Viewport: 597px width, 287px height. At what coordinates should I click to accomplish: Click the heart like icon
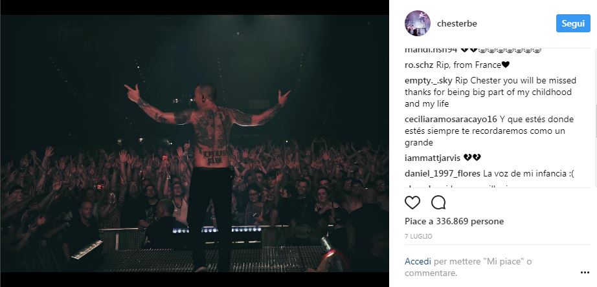click(x=412, y=202)
